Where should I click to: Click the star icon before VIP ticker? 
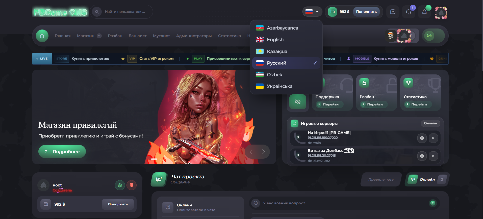click(123, 59)
